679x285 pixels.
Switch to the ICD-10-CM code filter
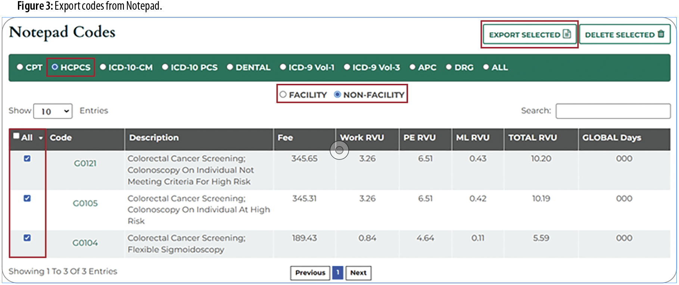(103, 67)
